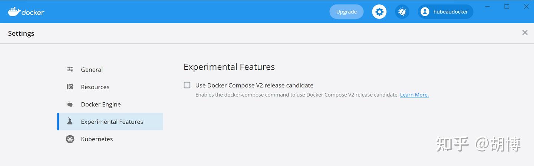Open the hubeaudocker account menu
Image resolution: width=534 pixels, height=166 pixels.
(x=450, y=12)
